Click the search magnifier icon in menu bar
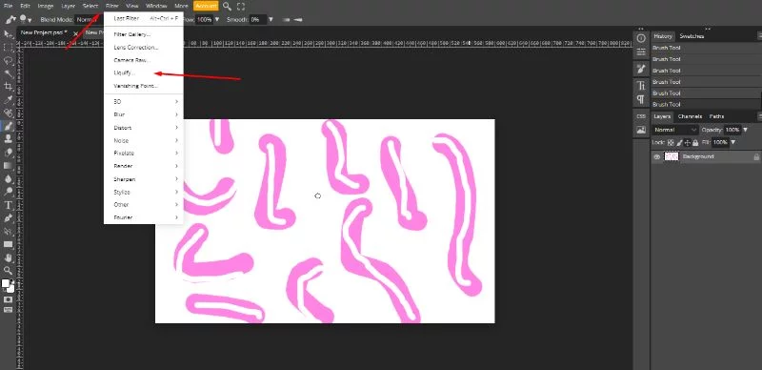The height and width of the screenshot is (370, 762). pos(227,7)
